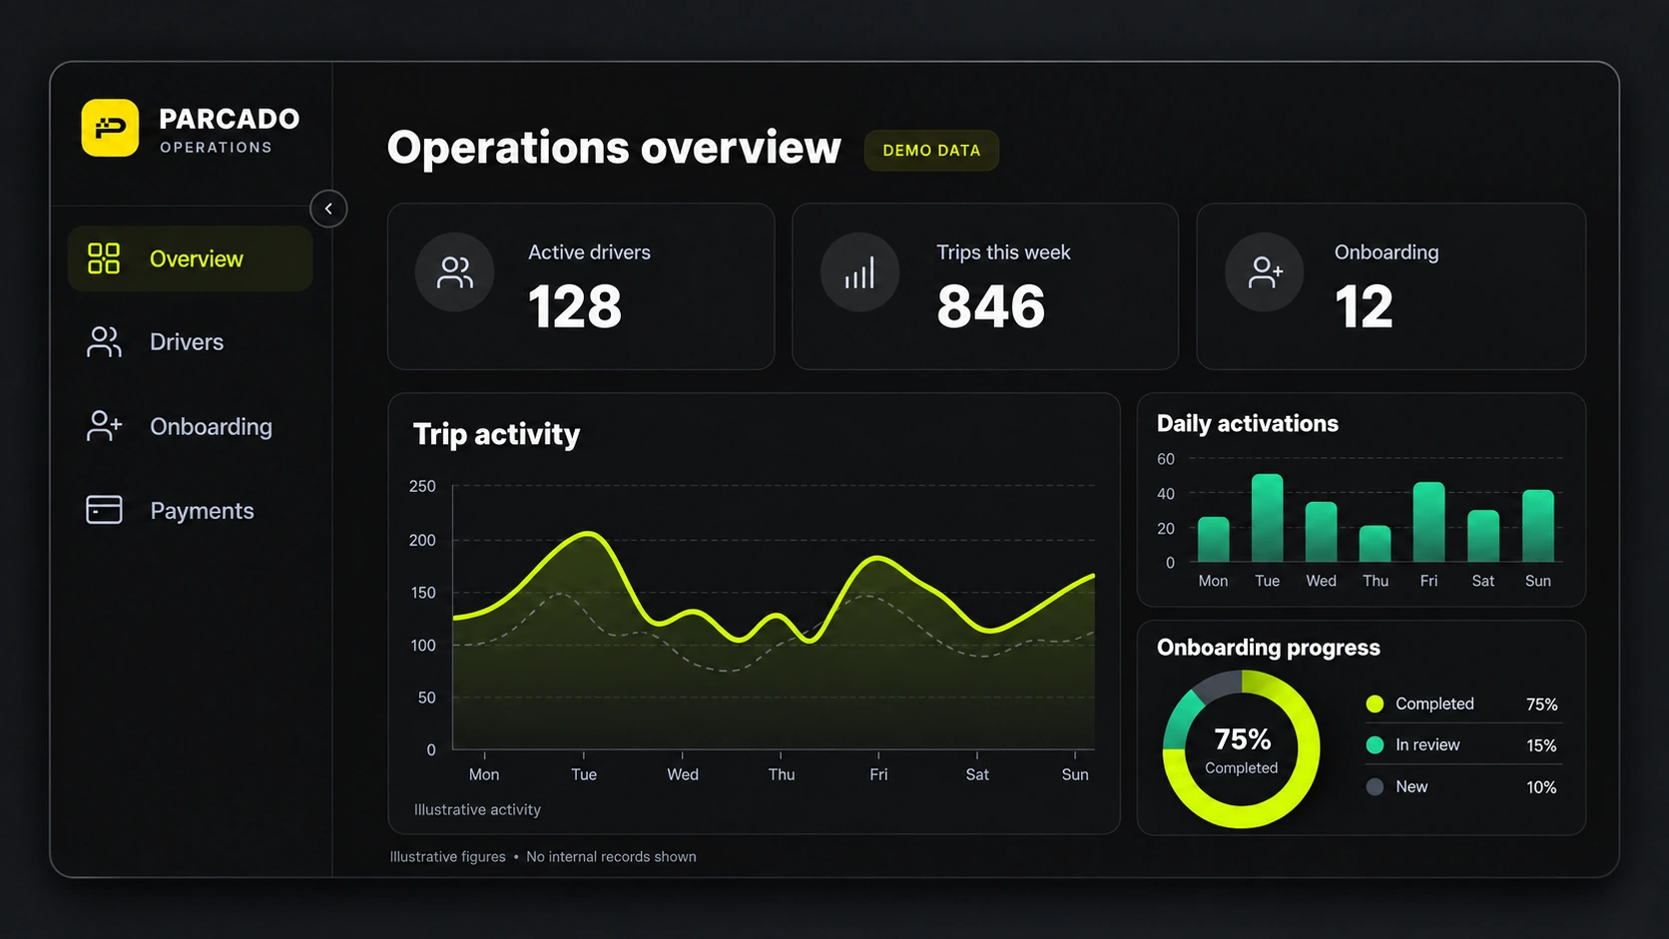Screen dimensions: 1669x939
Task: Click the Tue bar in Daily activations
Action: (x=1267, y=518)
